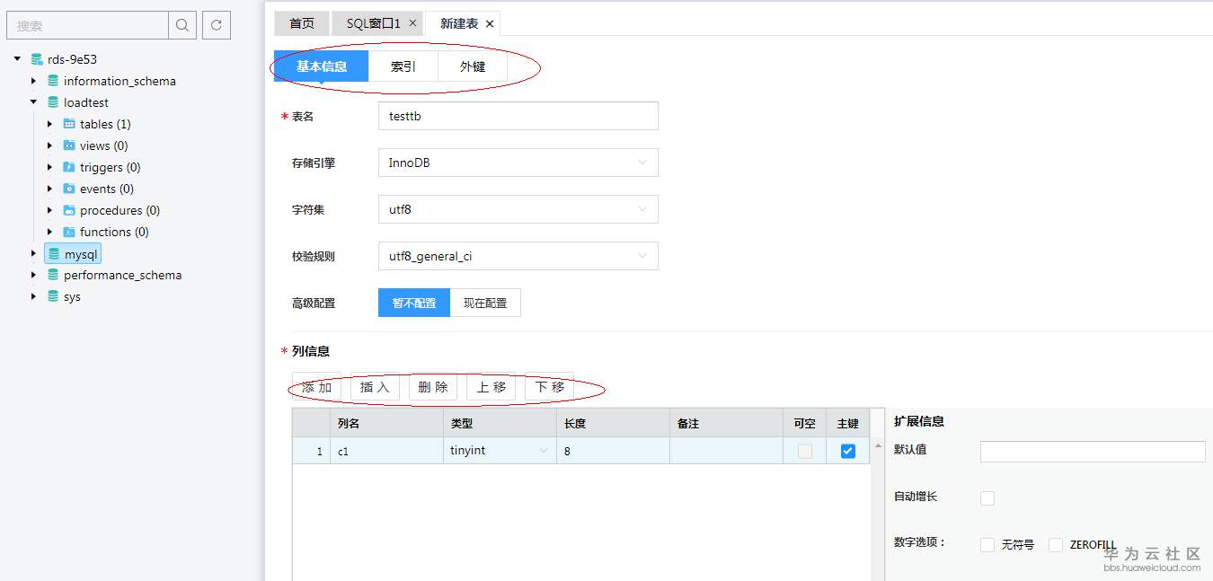
Task: Switch to the 首页 tab
Action: click(302, 23)
